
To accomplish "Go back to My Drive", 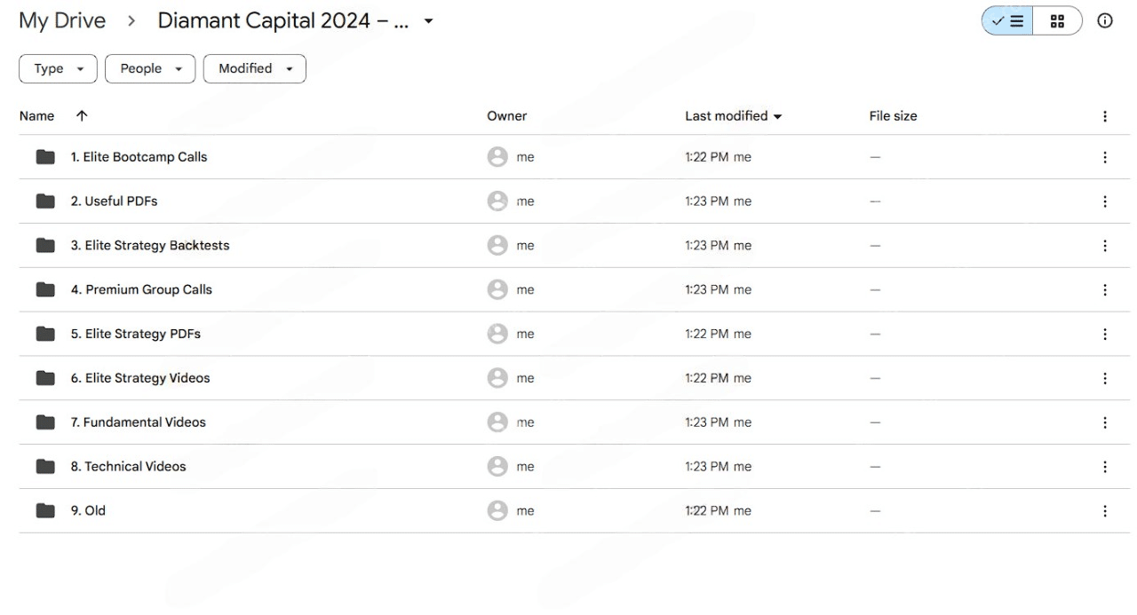I will coord(62,21).
